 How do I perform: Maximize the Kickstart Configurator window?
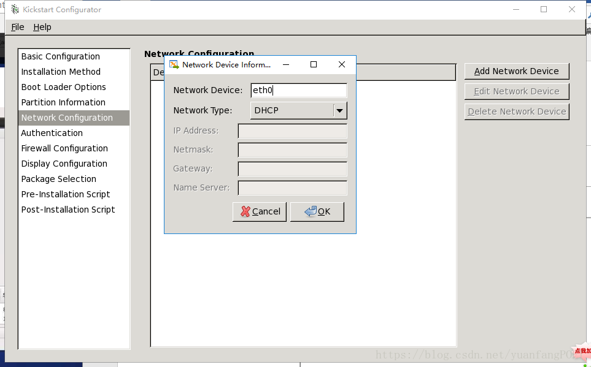[x=544, y=9]
